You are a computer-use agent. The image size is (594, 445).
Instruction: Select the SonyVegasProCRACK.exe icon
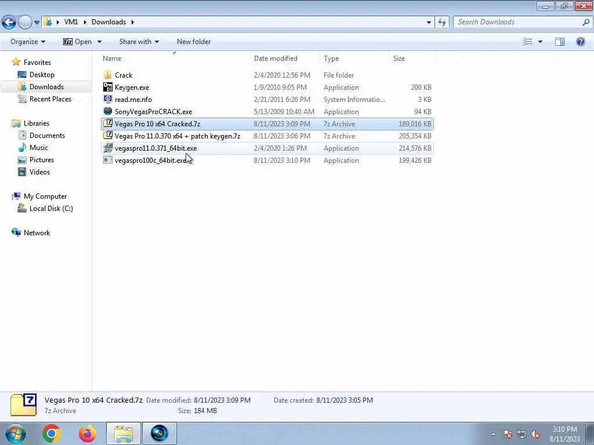pyautogui.click(x=107, y=111)
